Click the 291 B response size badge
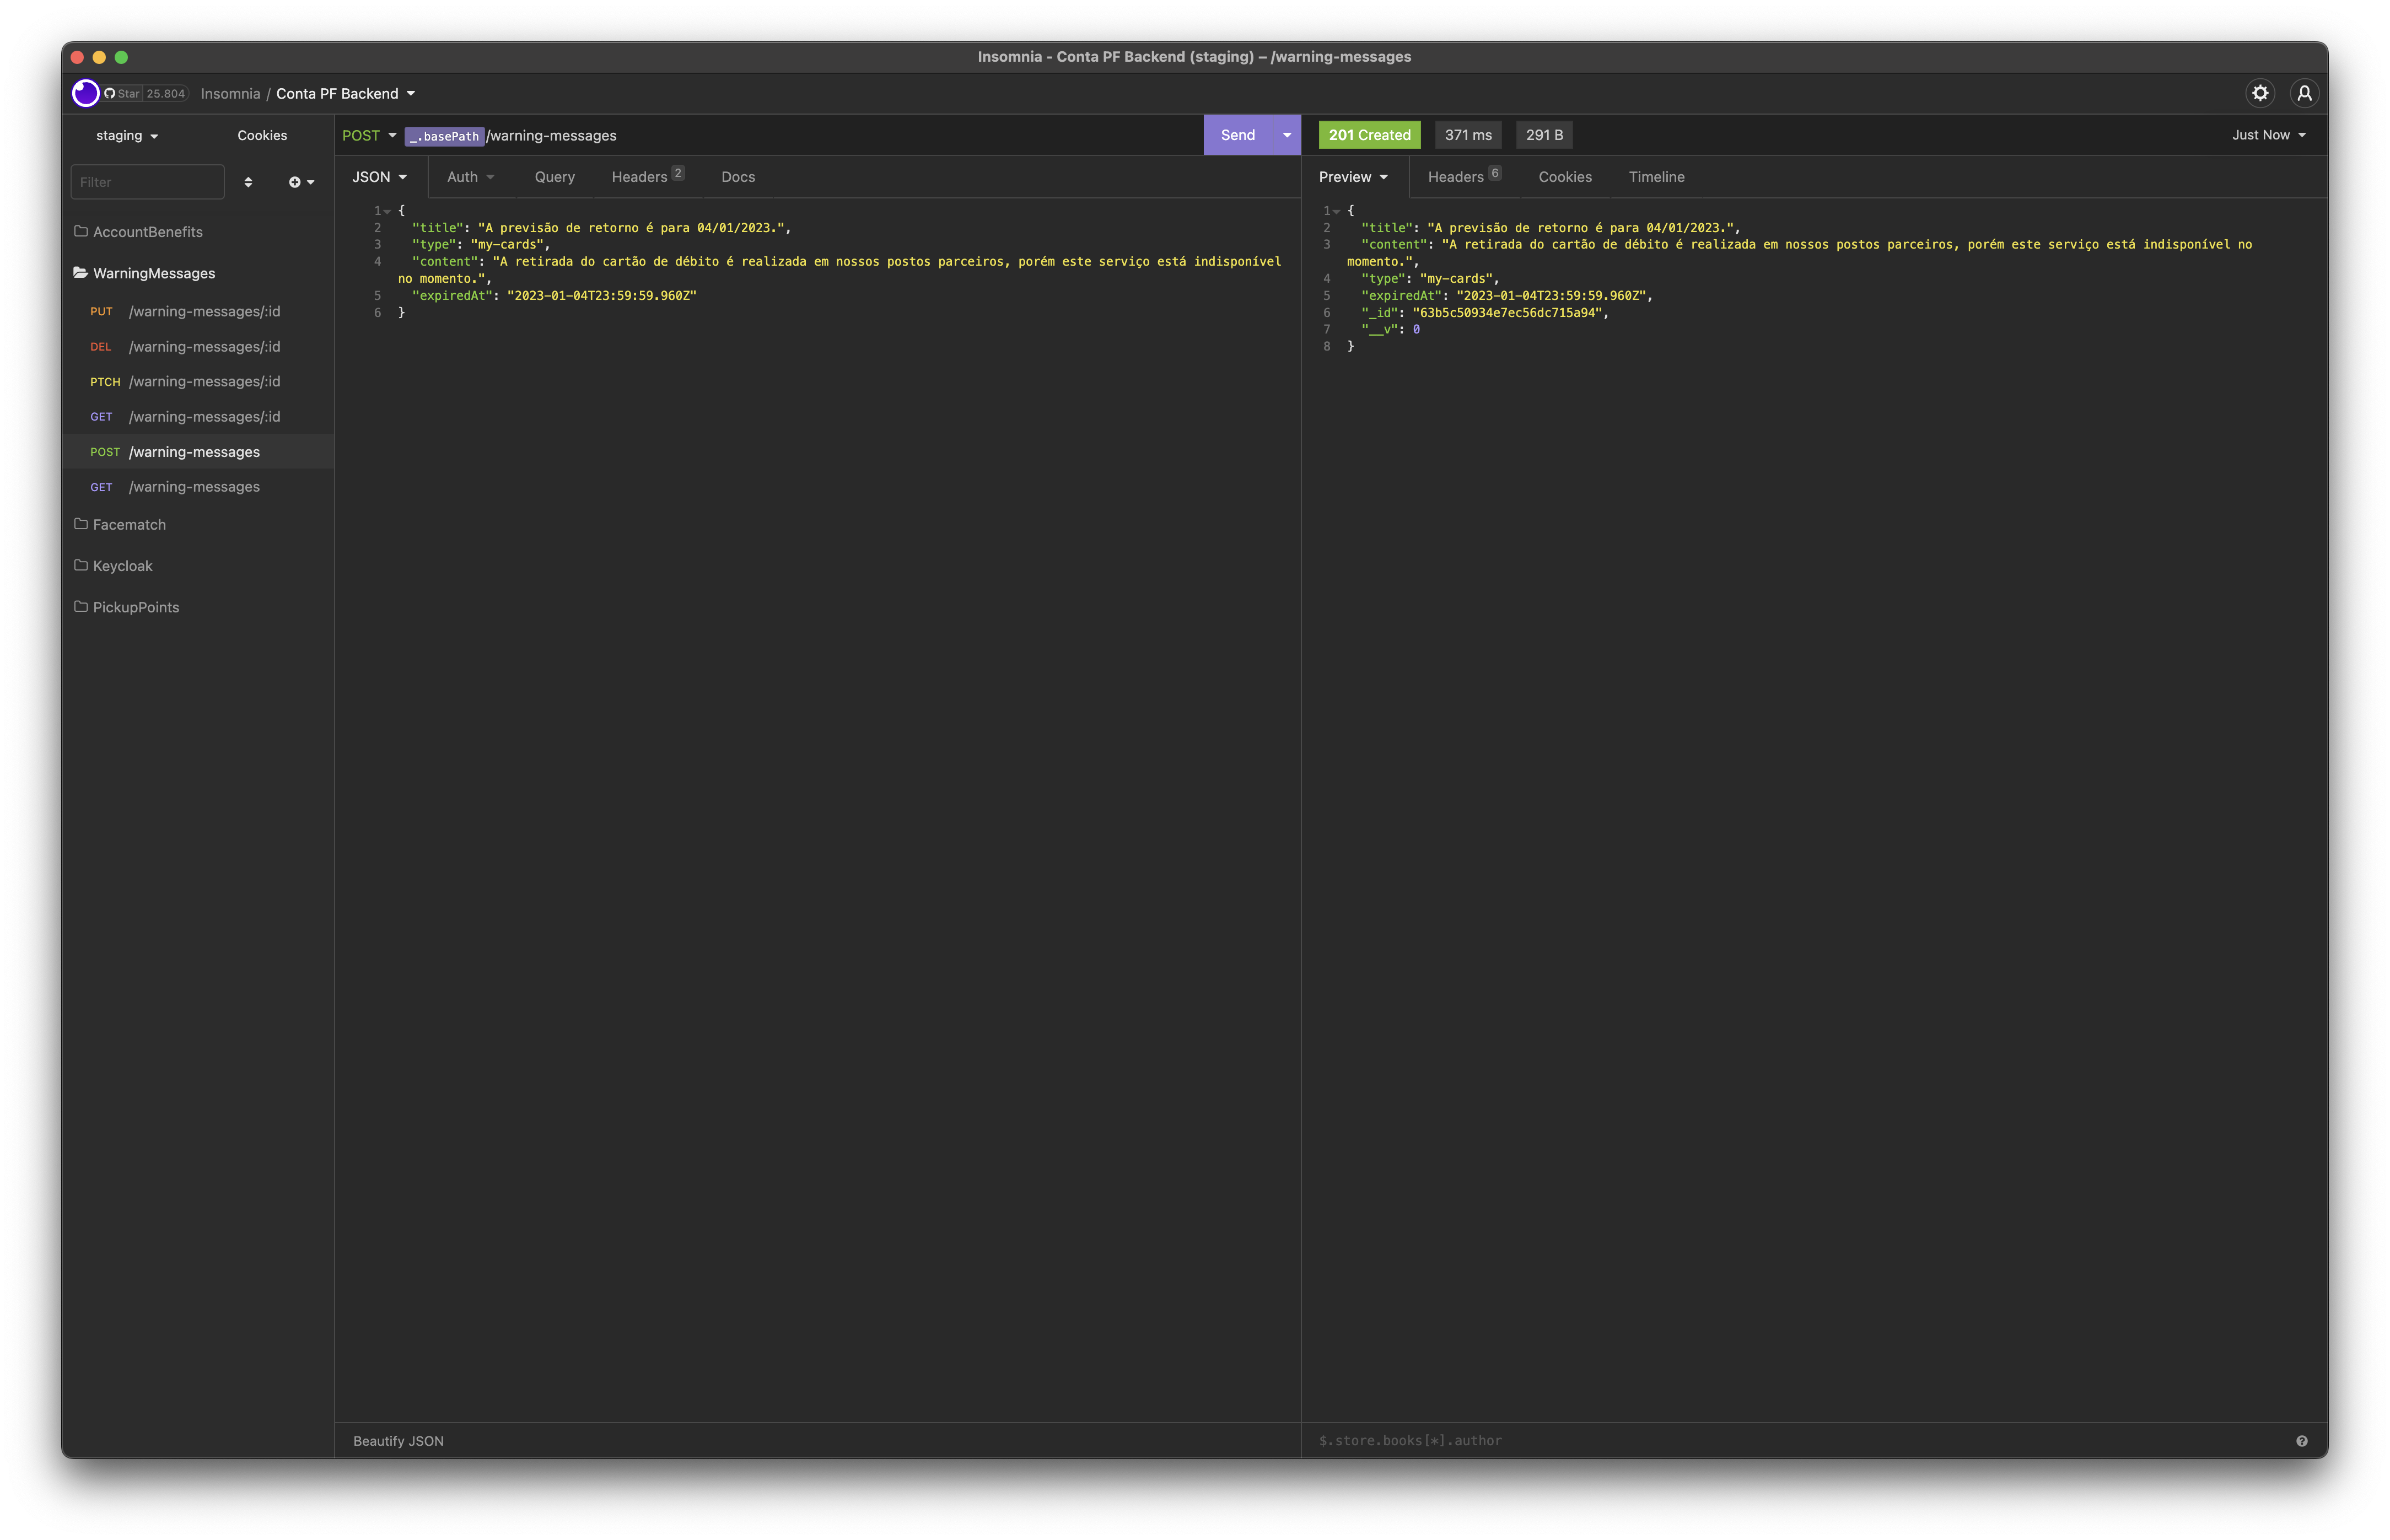The height and width of the screenshot is (1540, 2390). click(x=1544, y=135)
